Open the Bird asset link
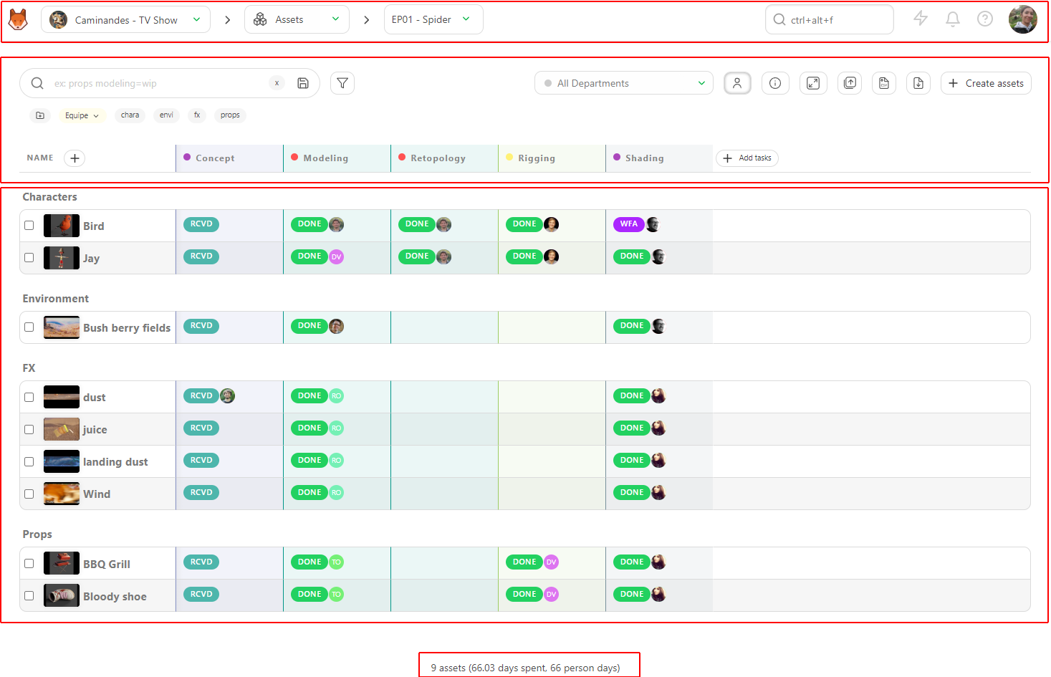 tap(93, 226)
